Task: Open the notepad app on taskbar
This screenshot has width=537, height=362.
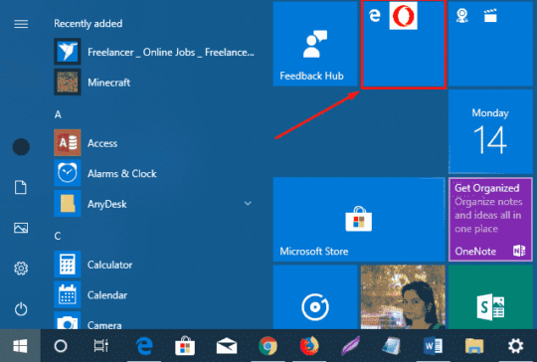Action: point(392,346)
